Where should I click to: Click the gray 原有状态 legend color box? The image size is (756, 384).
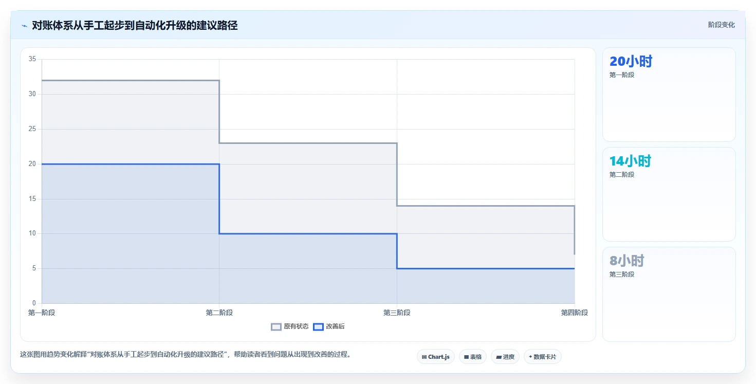(276, 326)
